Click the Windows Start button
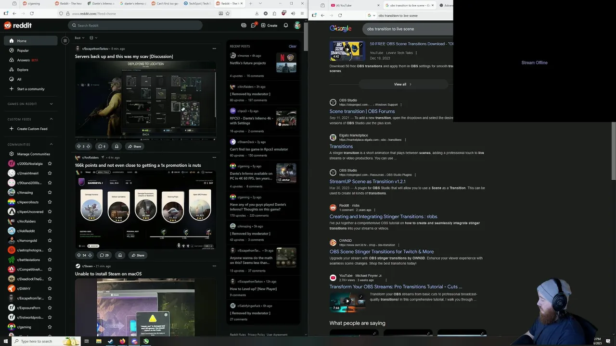 pyautogui.click(x=5, y=341)
